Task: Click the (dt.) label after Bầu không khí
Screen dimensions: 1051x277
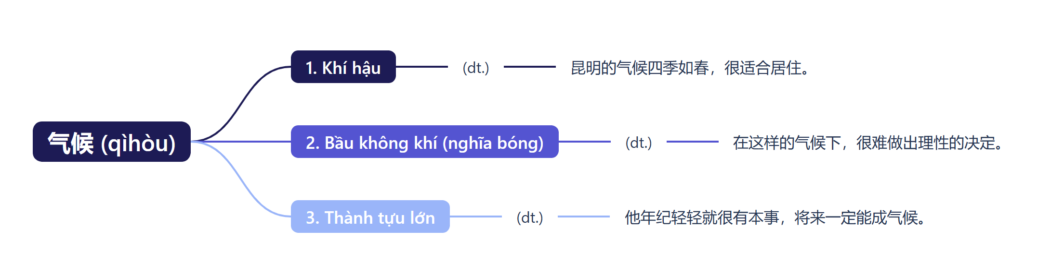Action: 639,143
